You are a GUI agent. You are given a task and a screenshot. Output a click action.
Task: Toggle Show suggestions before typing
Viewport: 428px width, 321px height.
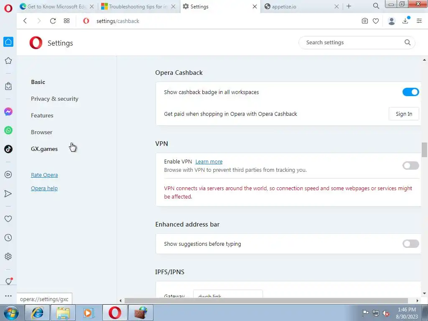tap(410, 244)
